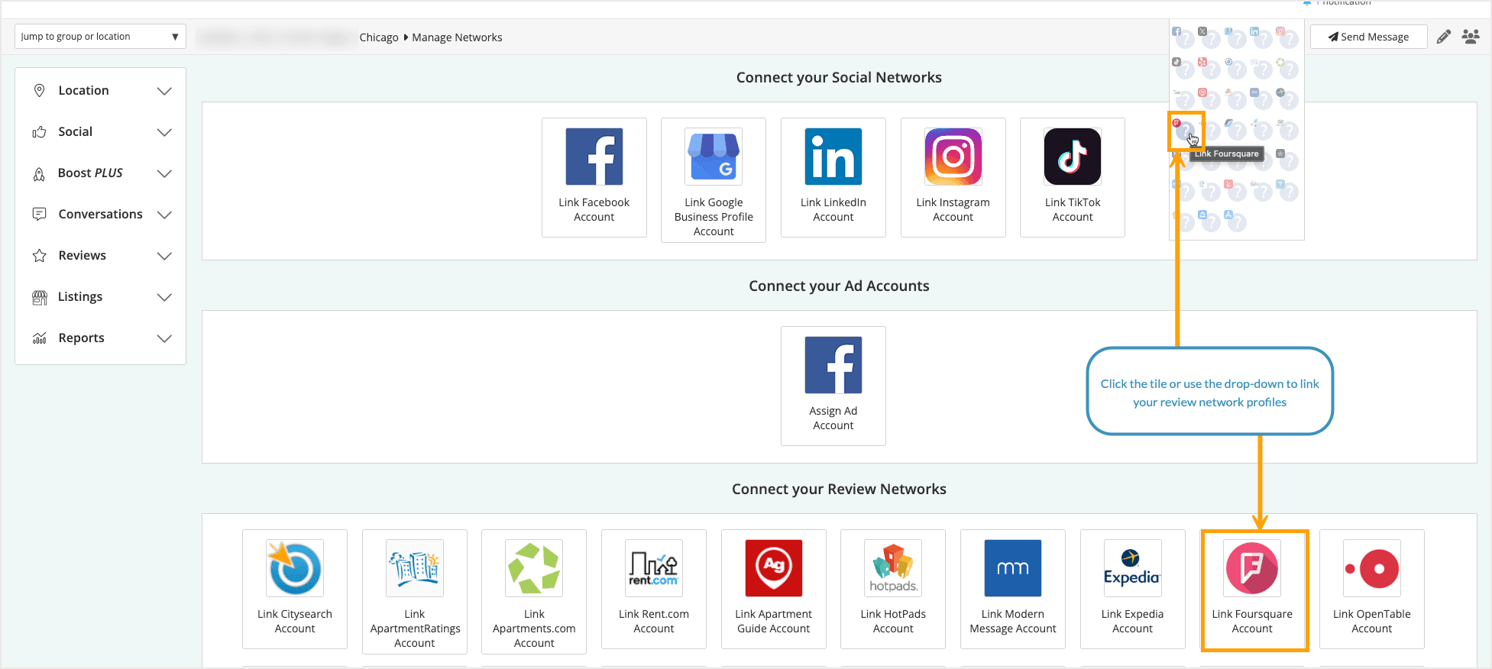1492x669 pixels.
Task: Click the users group icon
Action: [1470, 37]
